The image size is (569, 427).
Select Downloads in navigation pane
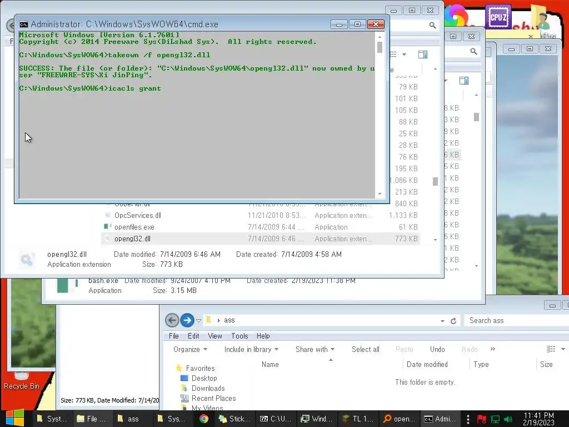[208, 389]
